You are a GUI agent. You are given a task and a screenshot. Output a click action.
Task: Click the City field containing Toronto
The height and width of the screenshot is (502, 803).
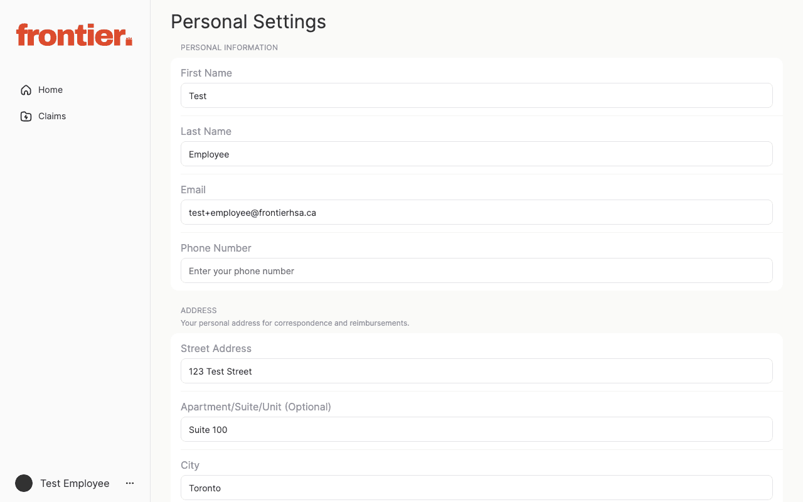click(x=477, y=488)
